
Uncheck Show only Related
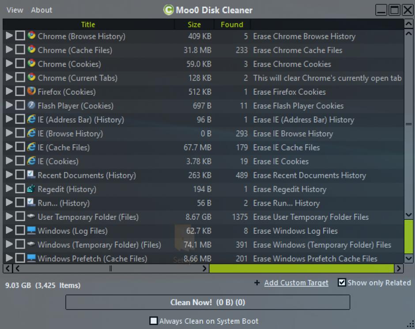click(342, 282)
